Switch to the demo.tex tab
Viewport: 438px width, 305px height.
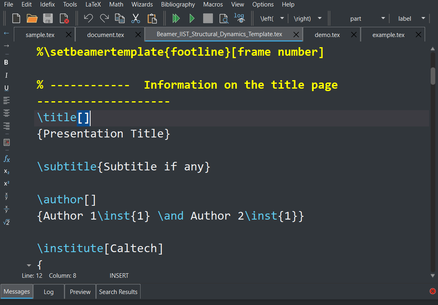tap(327, 35)
